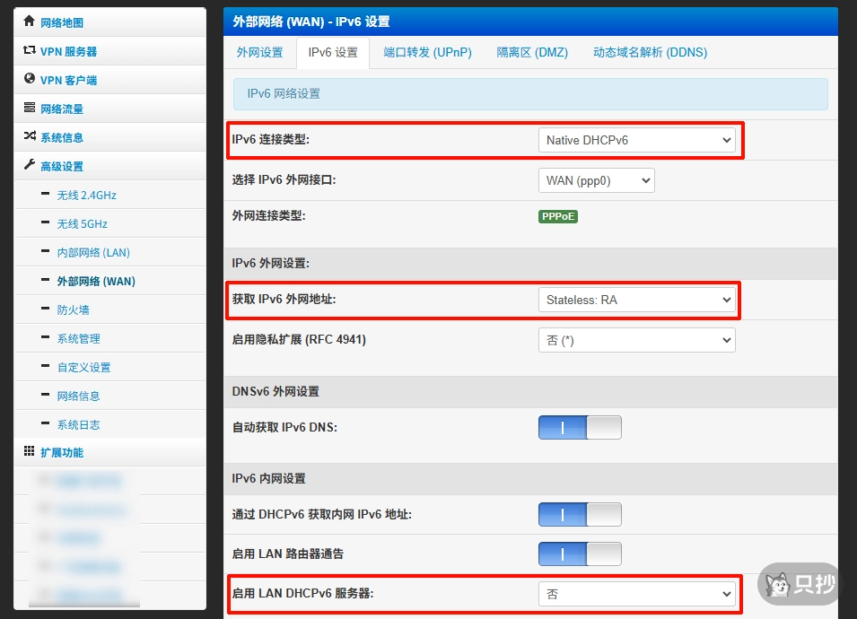857x619 pixels.
Task: Open the 启用 LAN DHCPv6 服务器 dropdown
Action: click(636, 594)
